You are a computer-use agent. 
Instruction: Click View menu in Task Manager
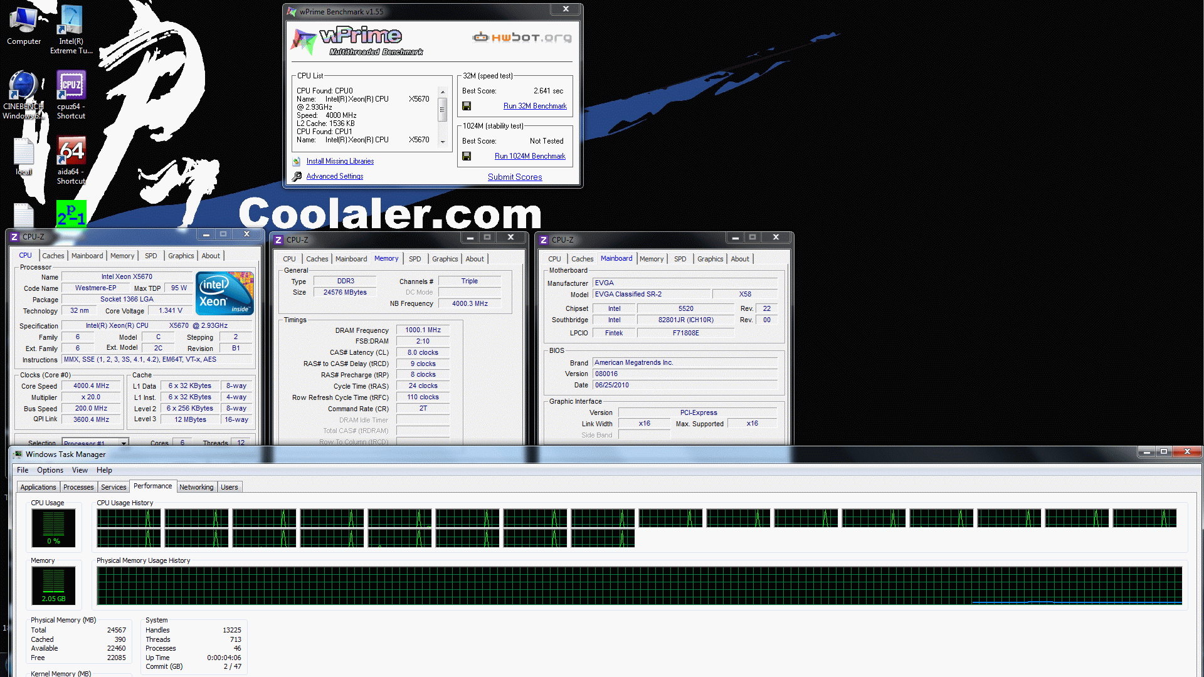click(80, 470)
